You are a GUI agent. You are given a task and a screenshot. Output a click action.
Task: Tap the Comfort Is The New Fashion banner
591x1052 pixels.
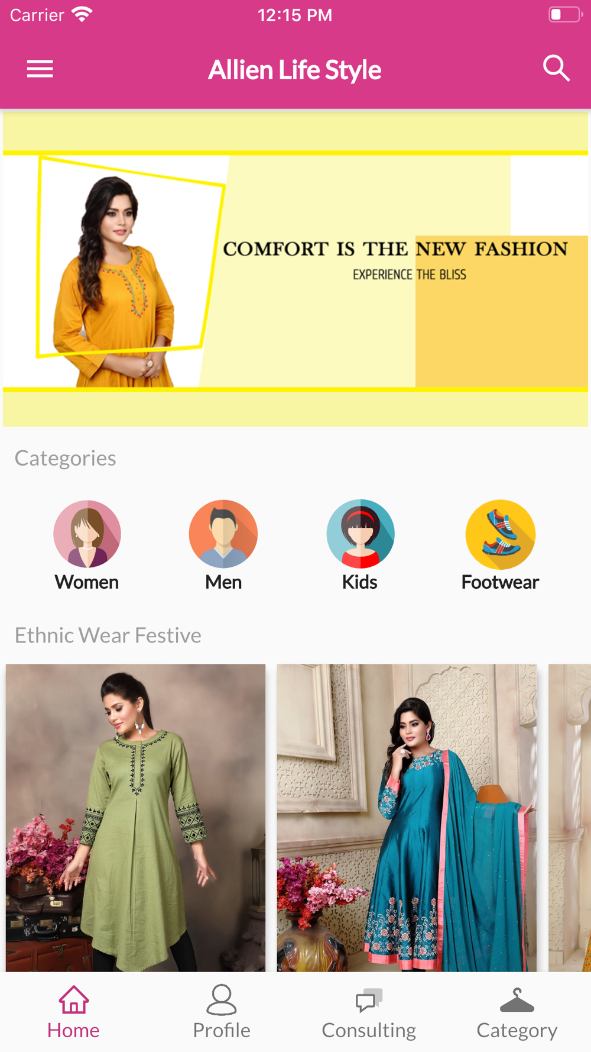click(295, 269)
